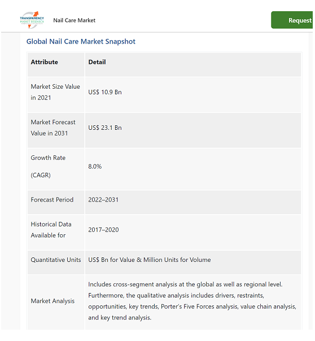
Task: Click the 2017–2020 historical data value
Action: (103, 230)
